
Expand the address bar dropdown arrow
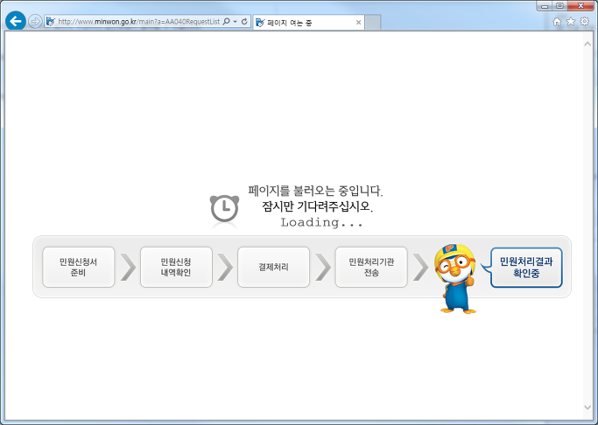pyautogui.click(x=235, y=22)
